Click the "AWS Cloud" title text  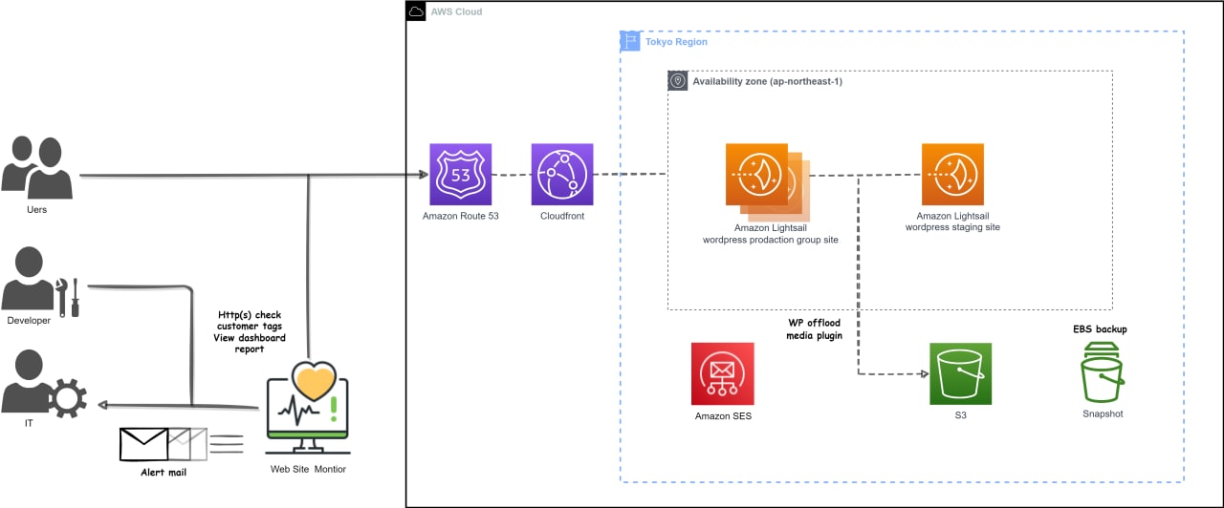pos(457,12)
